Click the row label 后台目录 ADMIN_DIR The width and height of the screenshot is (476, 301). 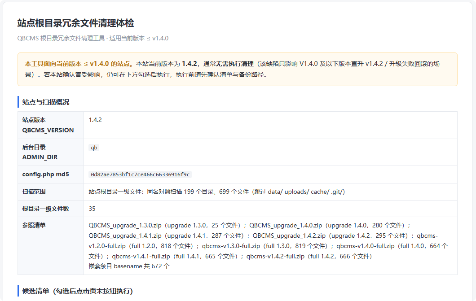[40, 152]
